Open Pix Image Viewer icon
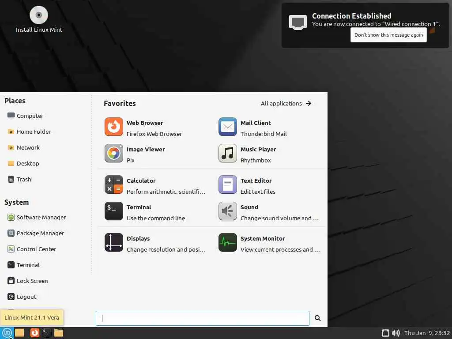 pyautogui.click(x=113, y=153)
